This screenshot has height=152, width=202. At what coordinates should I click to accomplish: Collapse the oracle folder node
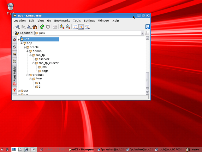(25, 47)
